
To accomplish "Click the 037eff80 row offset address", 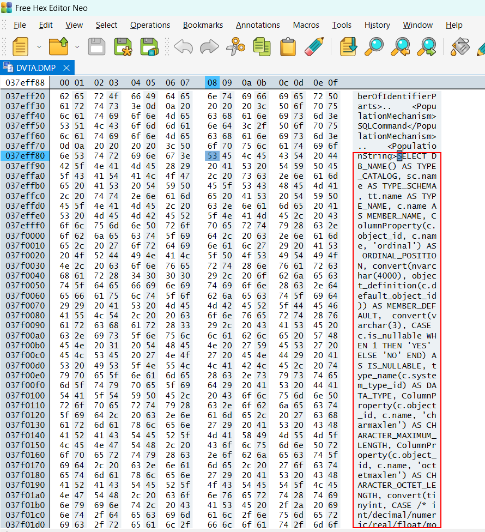I will click(25, 156).
